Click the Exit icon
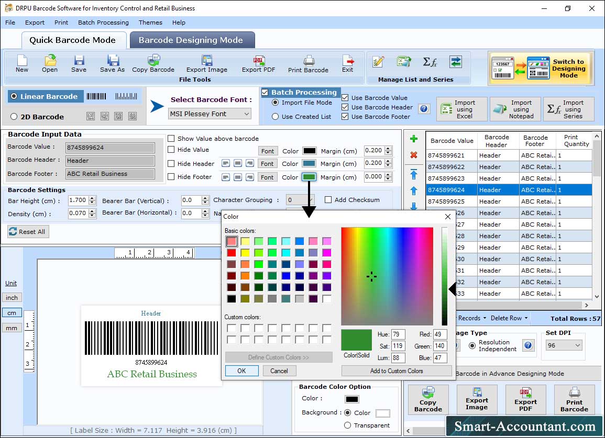The width and height of the screenshot is (605, 438). tap(348, 63)
